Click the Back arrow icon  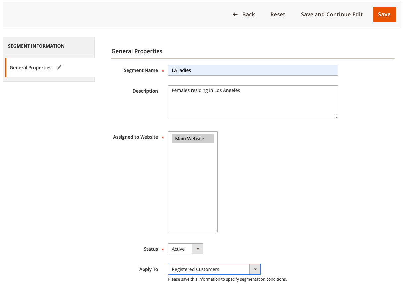[x=235, y=14]
